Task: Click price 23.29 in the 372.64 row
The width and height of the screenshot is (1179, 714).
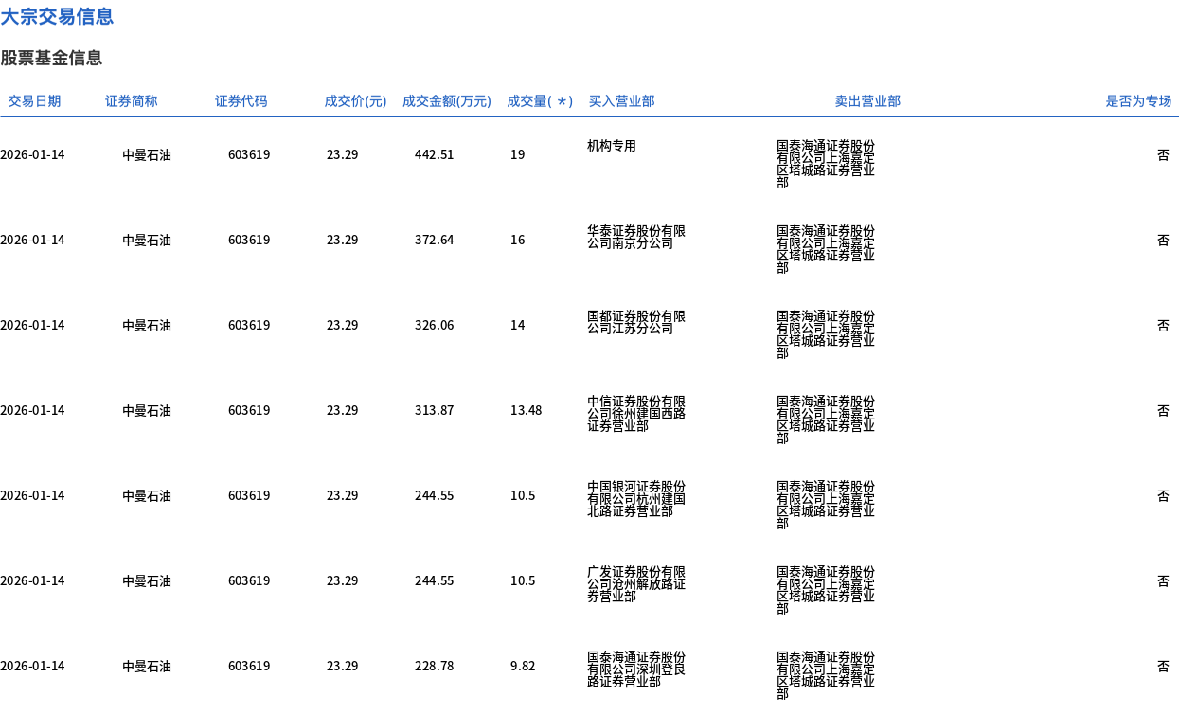Action: 343,240
